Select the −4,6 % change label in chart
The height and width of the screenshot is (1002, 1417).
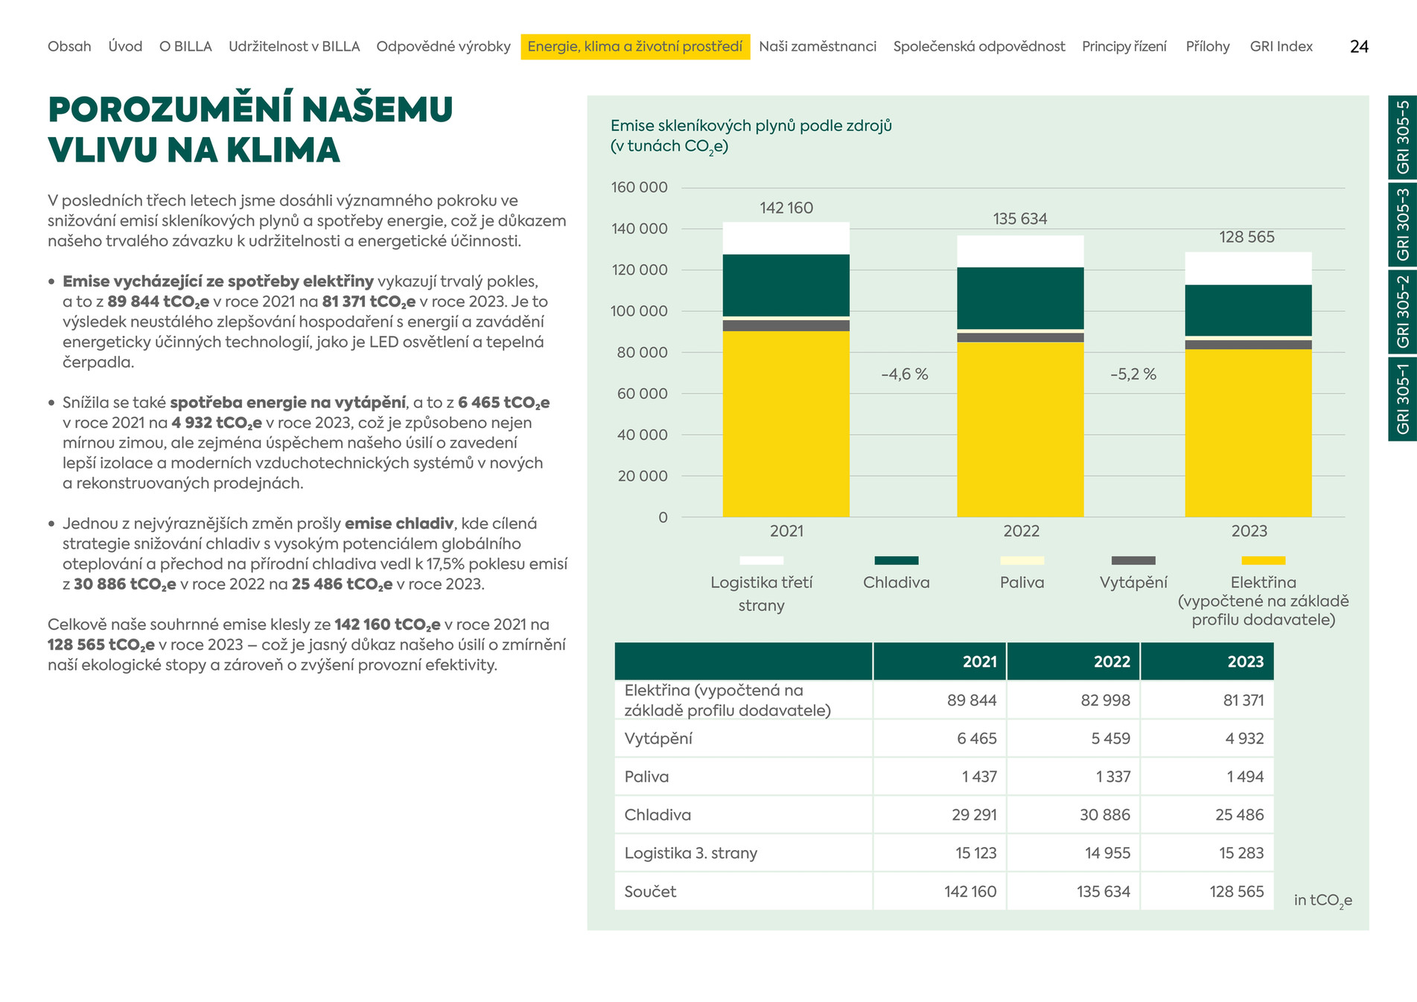[905, 374]
